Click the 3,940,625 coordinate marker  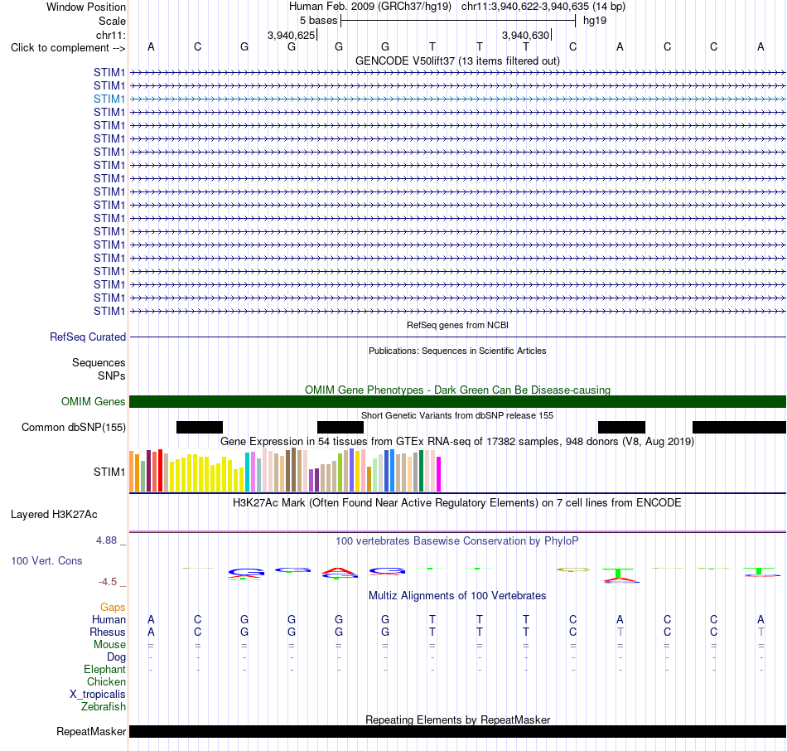291,35
